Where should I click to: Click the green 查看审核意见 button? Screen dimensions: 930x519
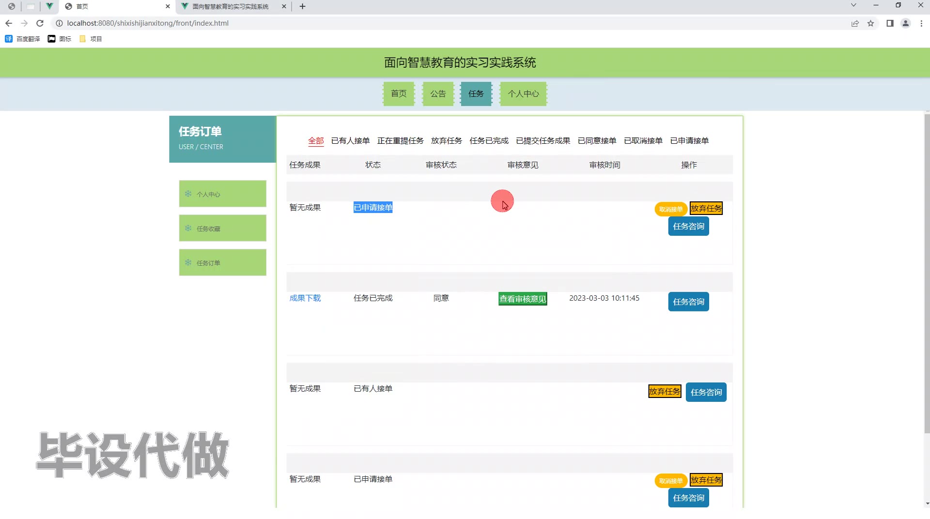[x=523, y=299]
